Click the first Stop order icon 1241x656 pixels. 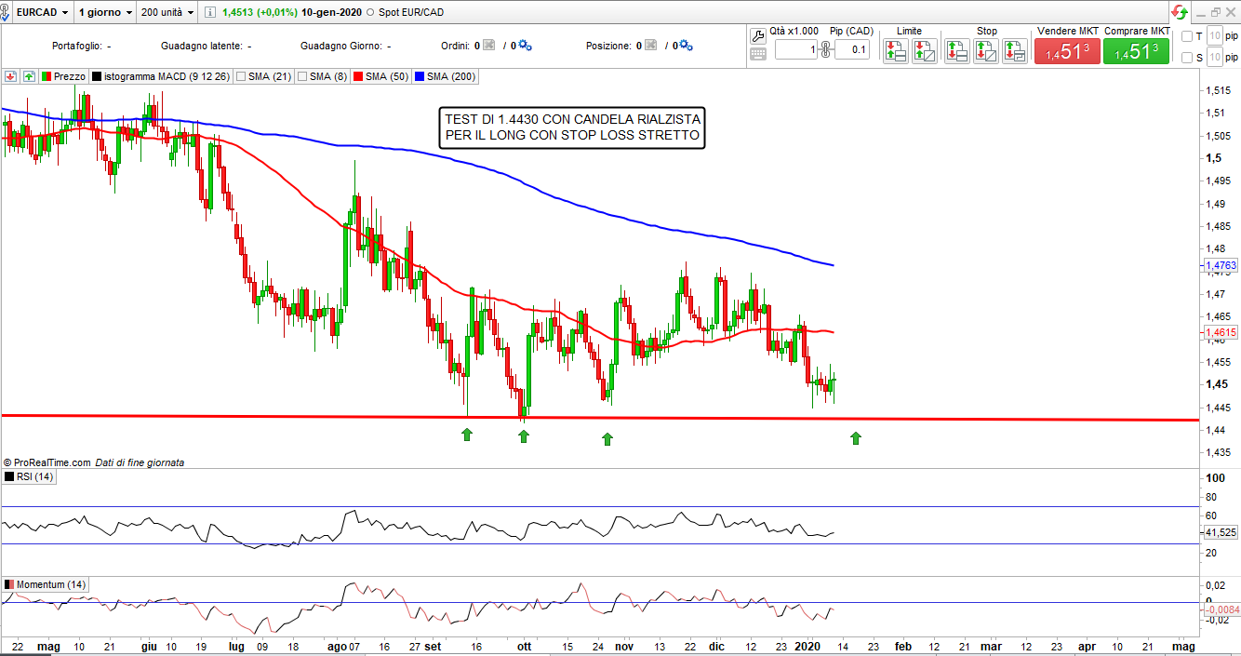956,51
